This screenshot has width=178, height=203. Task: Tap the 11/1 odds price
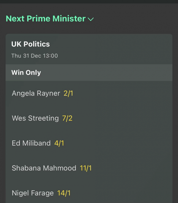(86, 168)
